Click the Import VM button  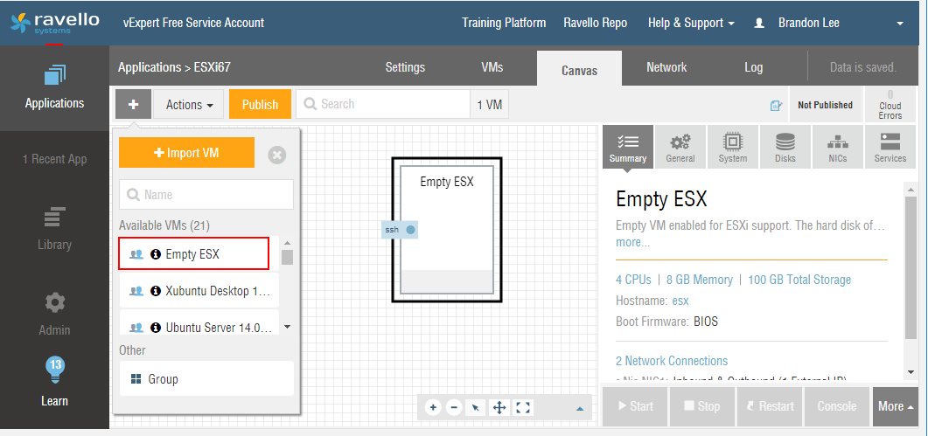[x=186, y=153]
